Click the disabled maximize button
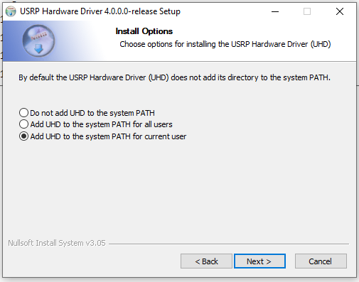Image resolution: width=359 pixels, height=282 pixels. coord(307,11)
